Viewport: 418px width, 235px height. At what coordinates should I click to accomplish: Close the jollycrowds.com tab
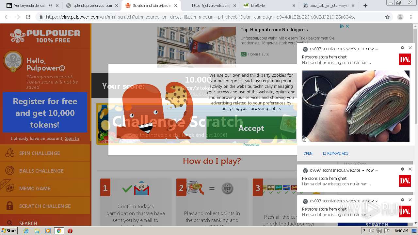(x=235, y=6)
